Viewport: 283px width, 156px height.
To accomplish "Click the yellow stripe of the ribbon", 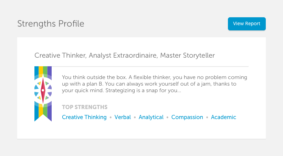I will coord(41,70).
